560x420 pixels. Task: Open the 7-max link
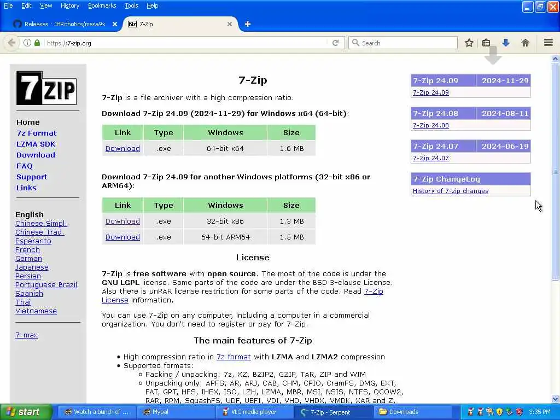[x=26, y=335]
